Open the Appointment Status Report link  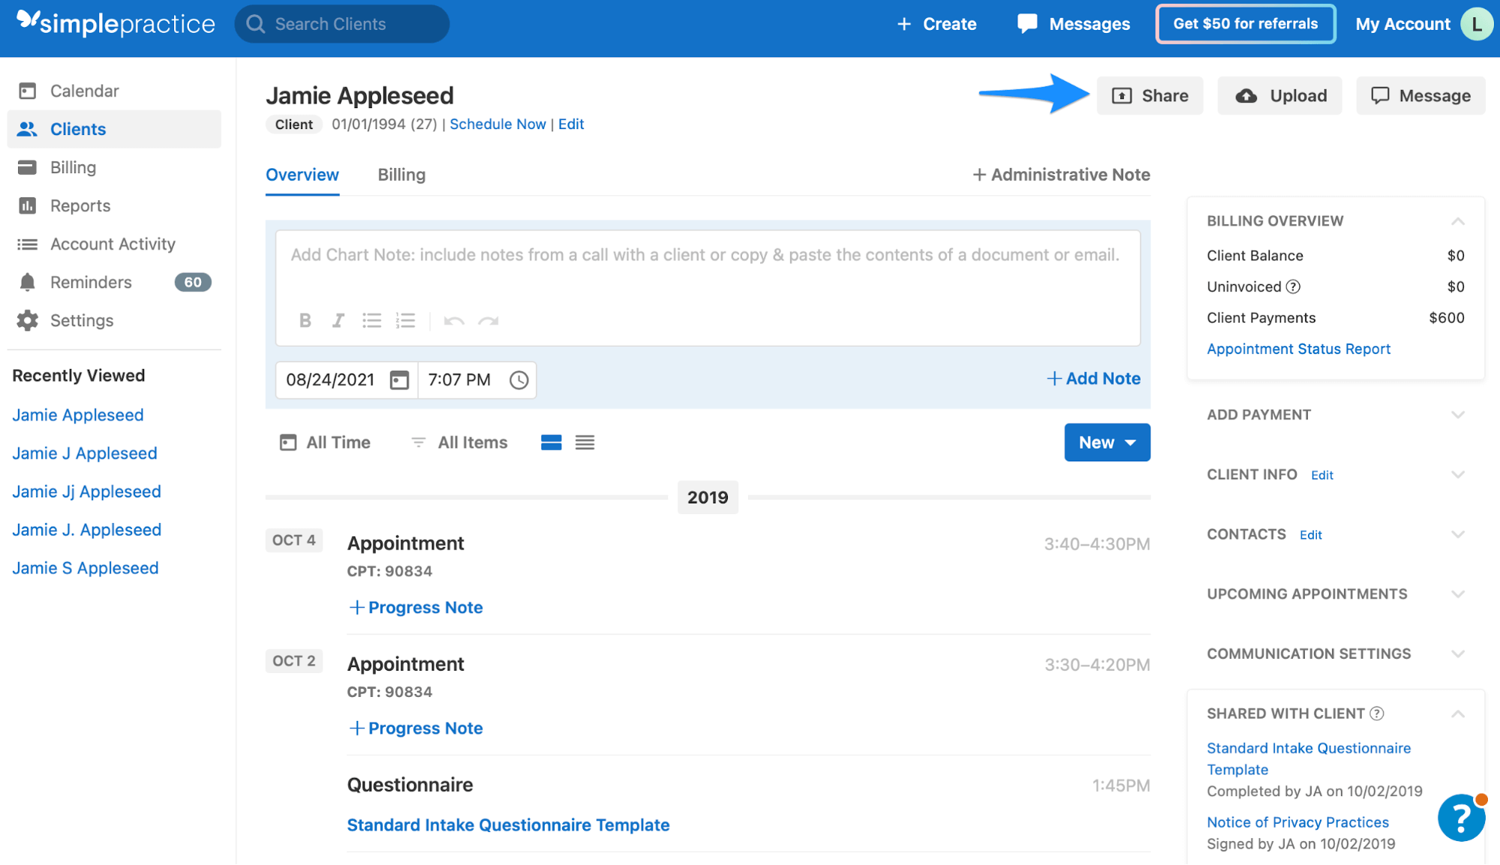(x=1298, y=349)
